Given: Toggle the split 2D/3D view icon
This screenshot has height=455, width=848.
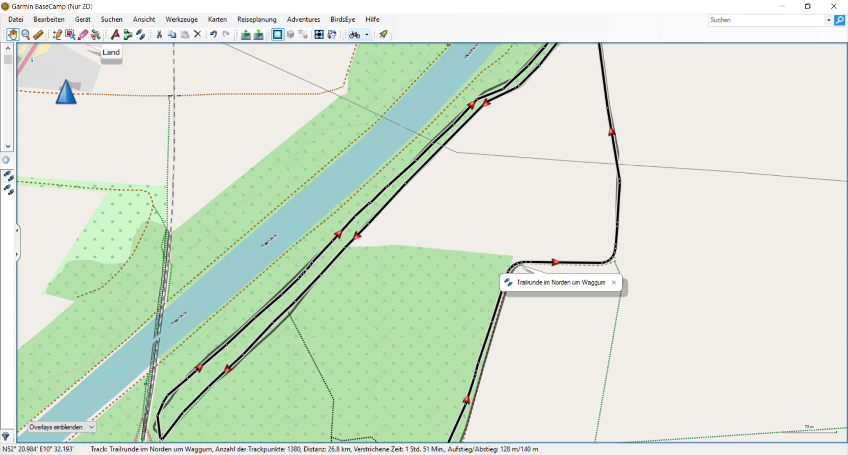Looking at the screenshot, I should pyautogui.click(x=303, y=34).
